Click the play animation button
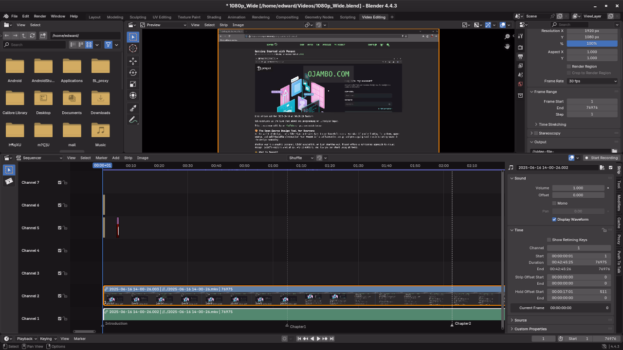 tap(318, 339)
